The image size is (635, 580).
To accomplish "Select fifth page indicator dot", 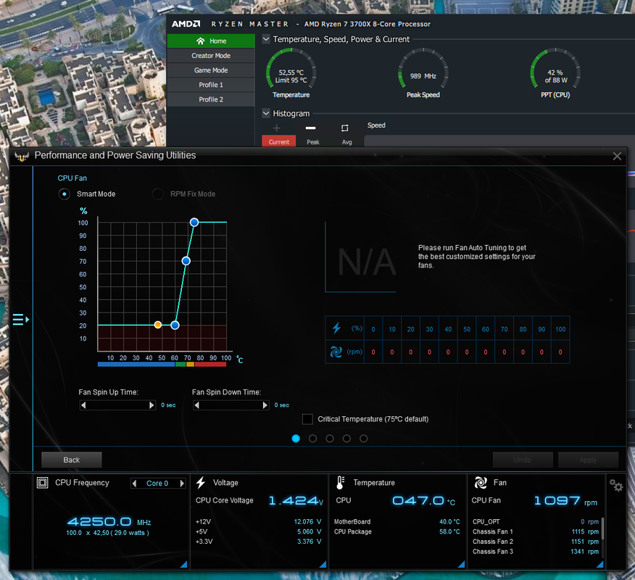I will pyautogui.click(x=364, y=438).
